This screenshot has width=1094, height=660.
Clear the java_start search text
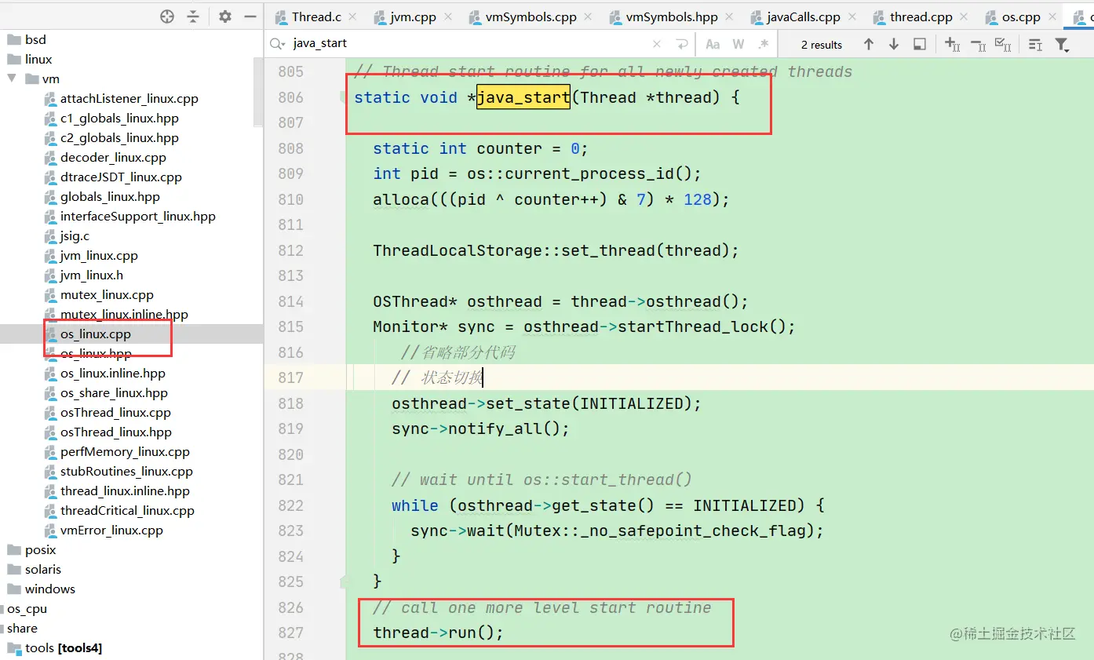[x=657, y=44]
